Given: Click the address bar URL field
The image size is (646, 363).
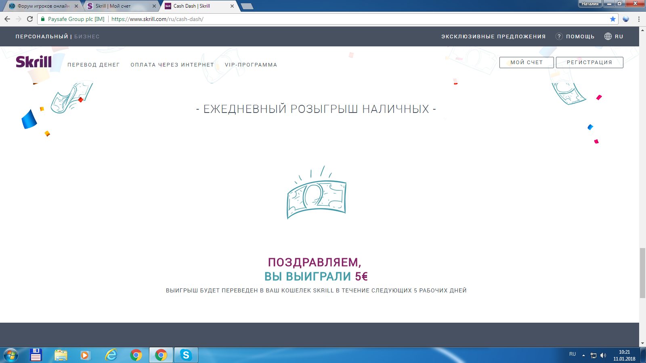Looking at the screenshot, I should tap(323, 19).
